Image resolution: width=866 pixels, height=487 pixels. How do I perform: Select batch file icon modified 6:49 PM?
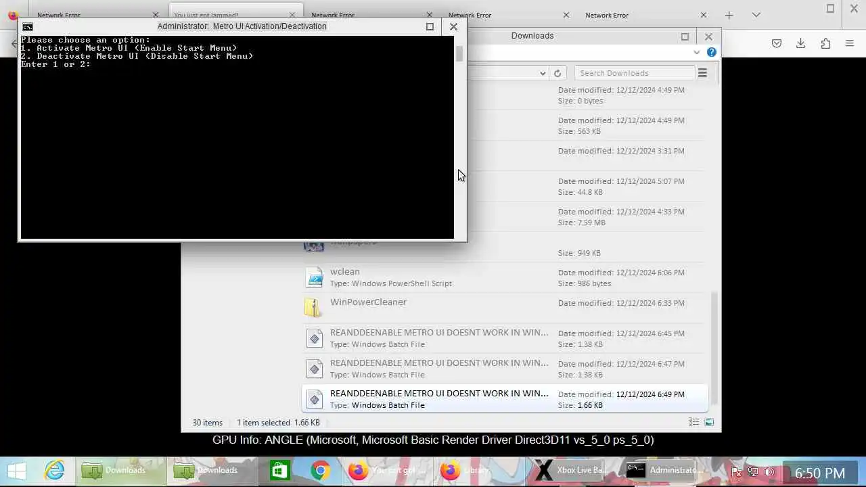[314, 399]
